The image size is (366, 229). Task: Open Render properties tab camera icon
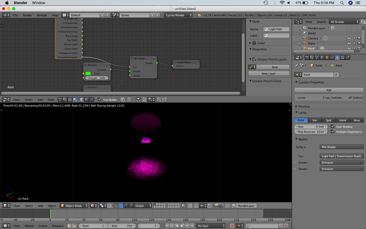click(307, 58)
